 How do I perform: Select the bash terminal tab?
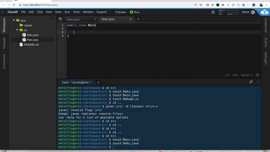pos(75,82)
